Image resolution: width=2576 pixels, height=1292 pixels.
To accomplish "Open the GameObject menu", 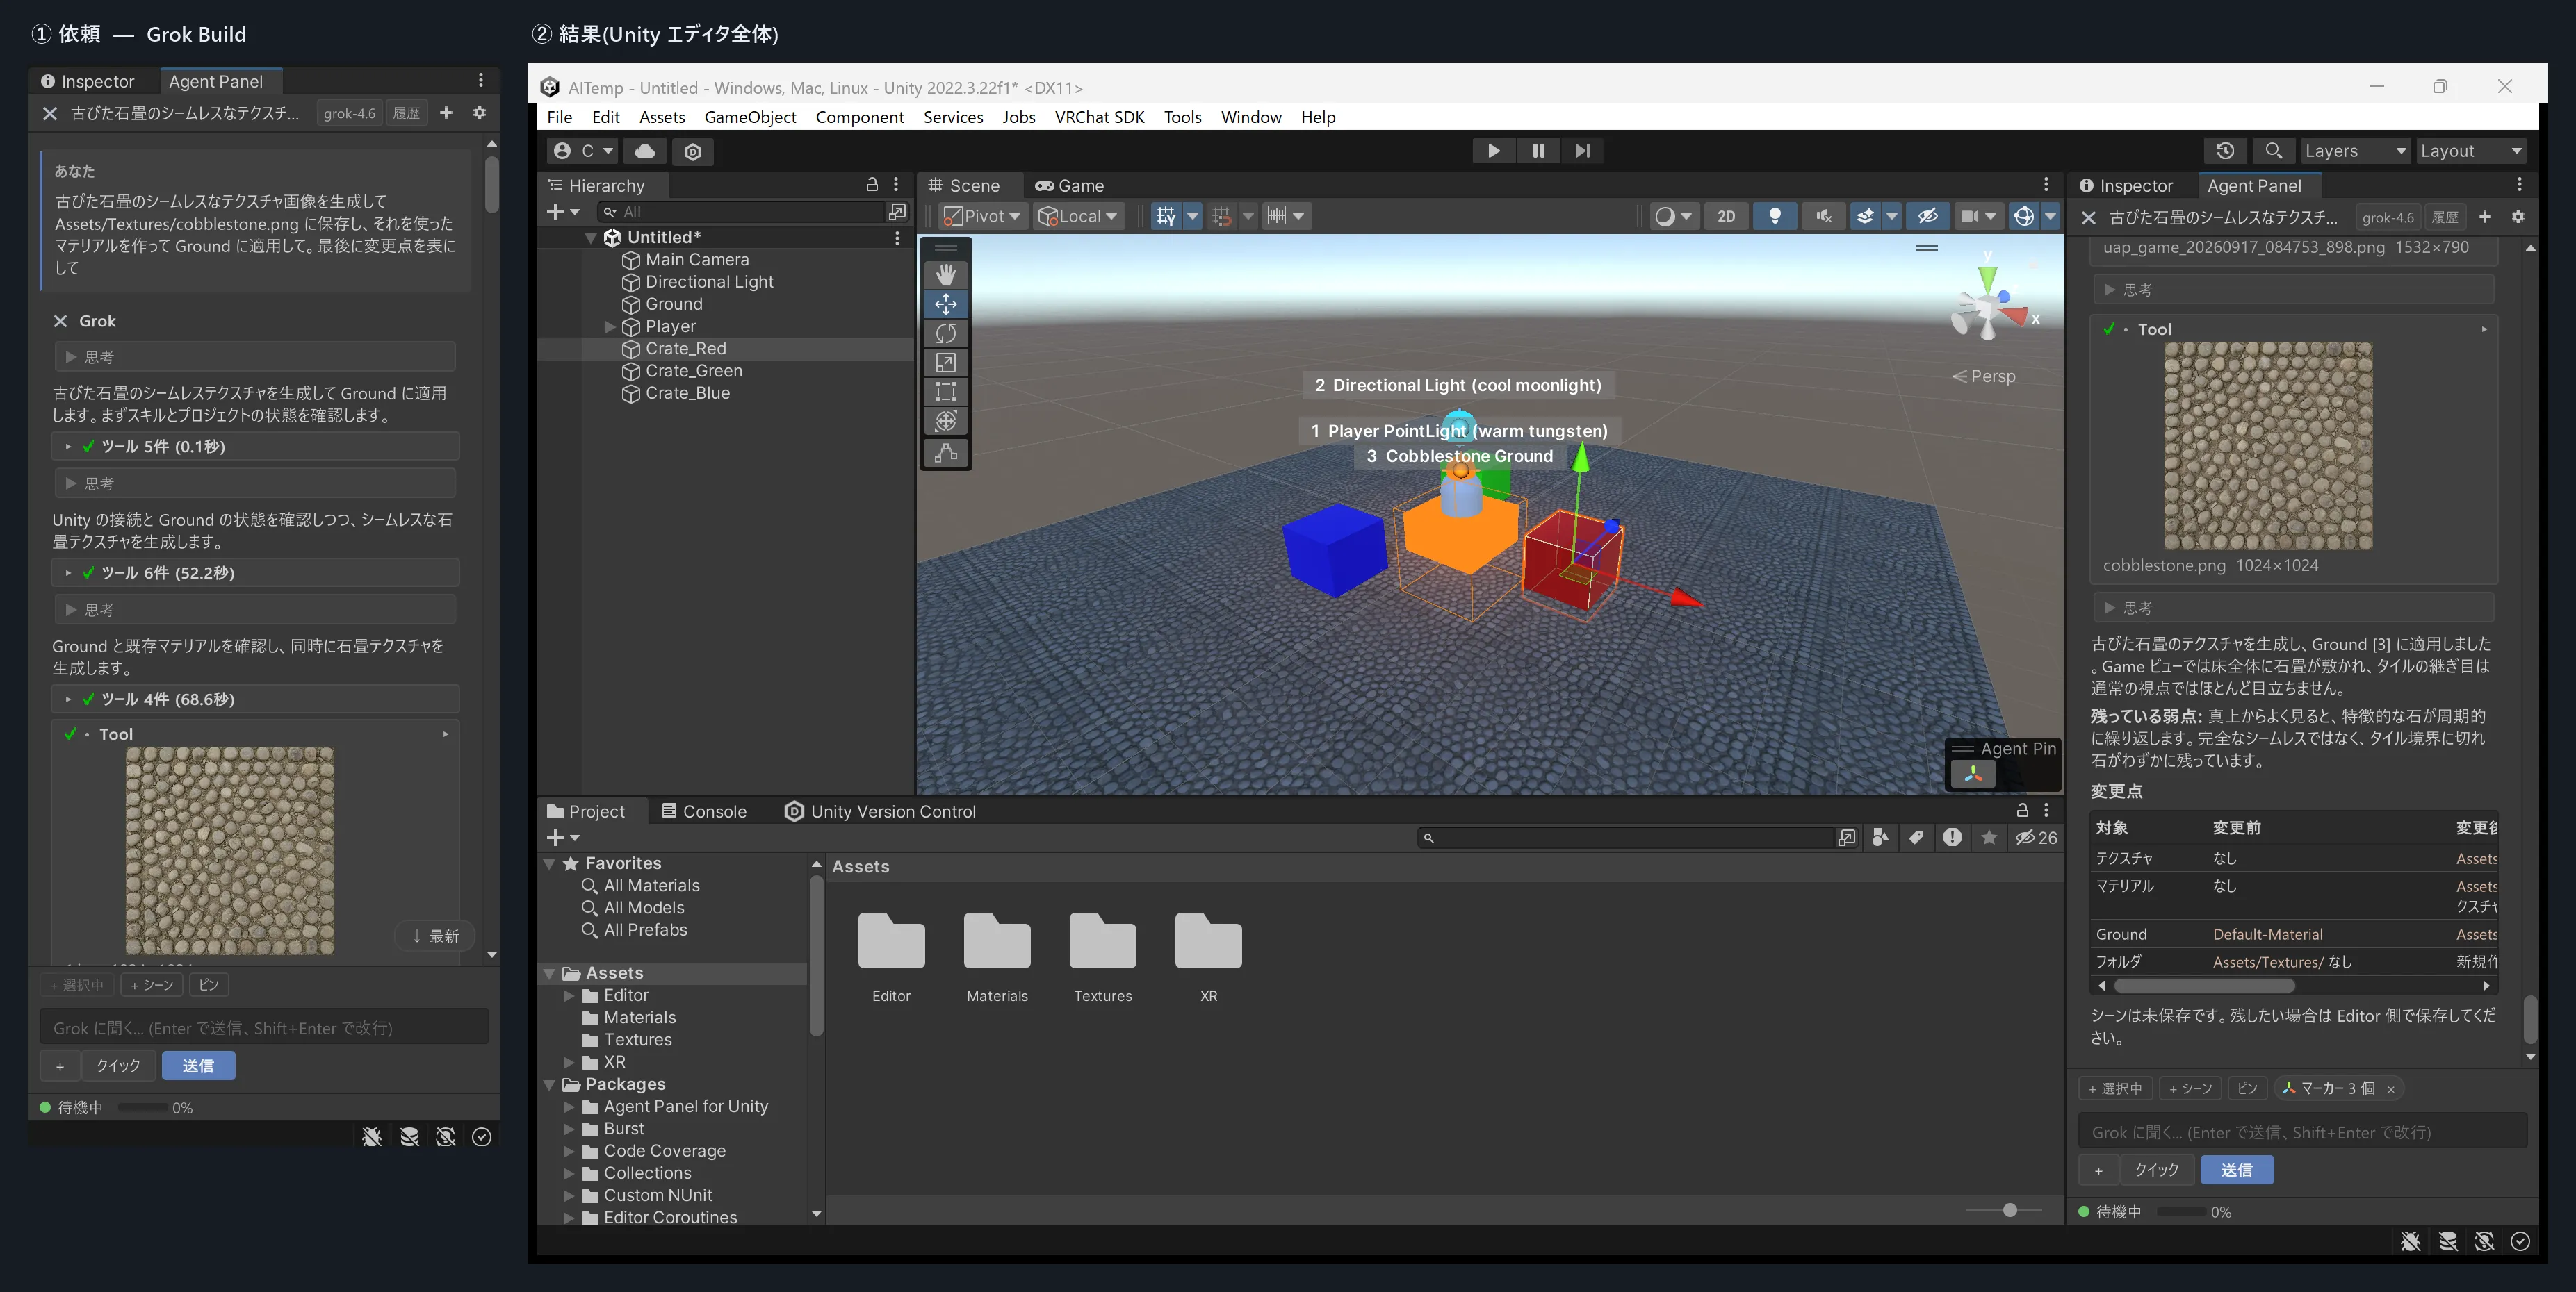I will tap(750, 117).
